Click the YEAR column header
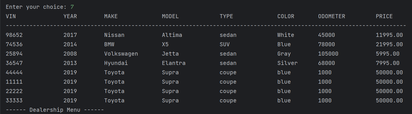This screenshot has height=114, width=412. 70,16
